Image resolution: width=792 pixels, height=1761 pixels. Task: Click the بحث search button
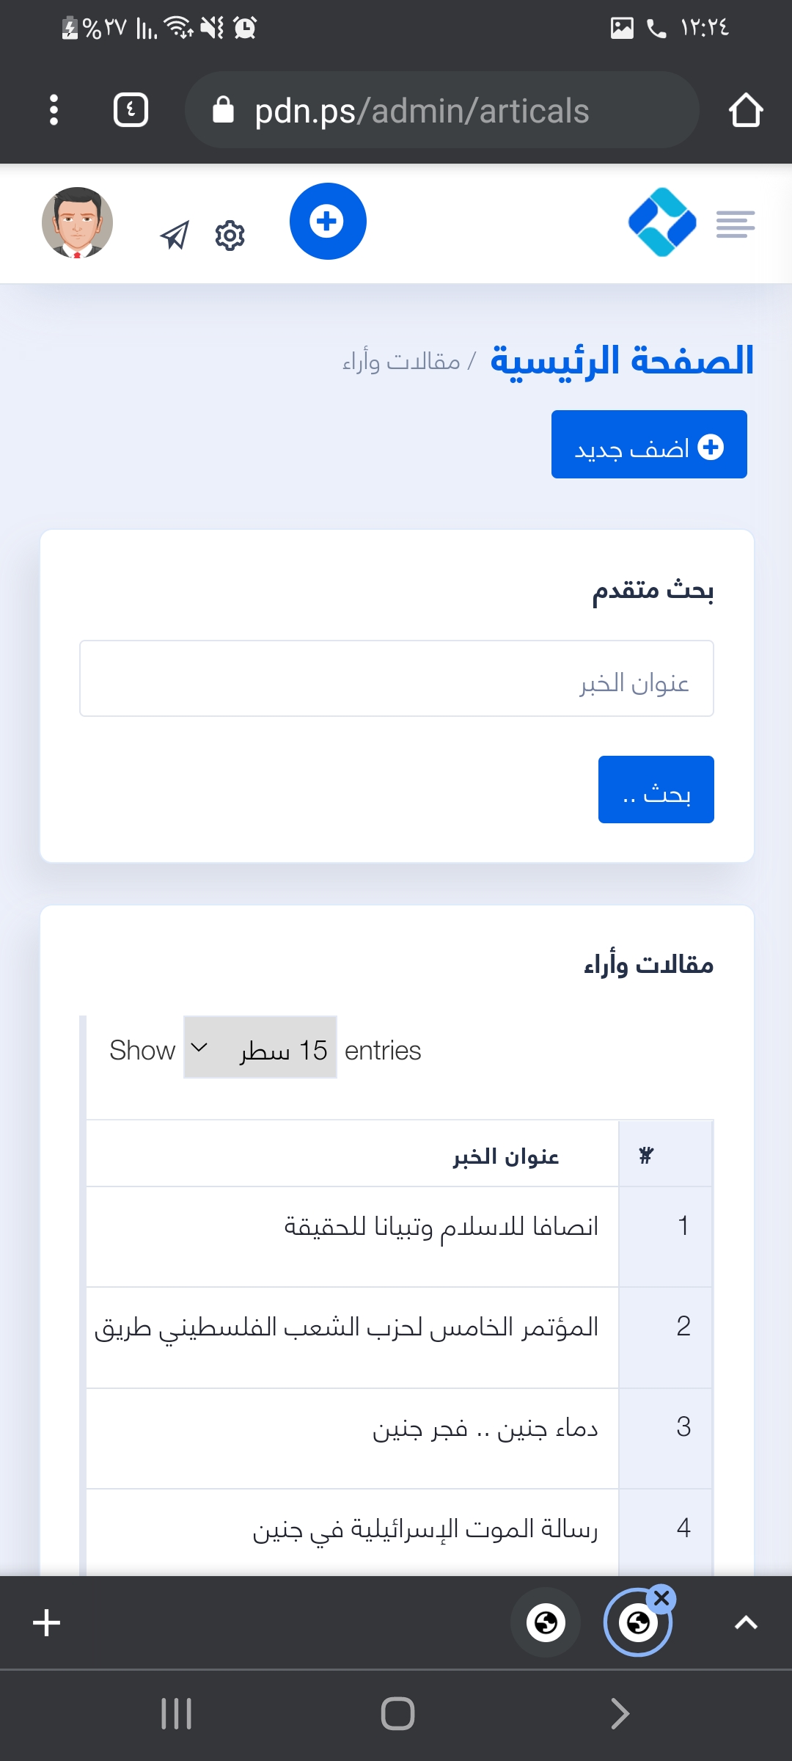tap(656, 790)
